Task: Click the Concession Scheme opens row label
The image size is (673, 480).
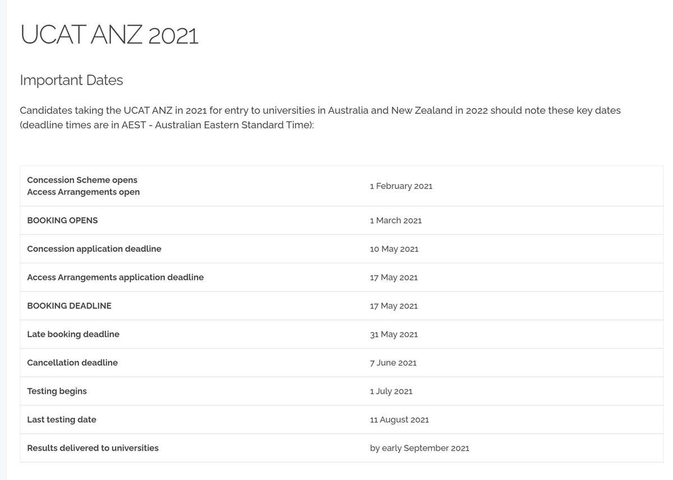Action: coord(82,180)
